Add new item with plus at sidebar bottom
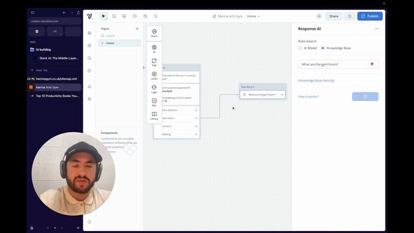This screenshot has height=233, width=414. pos(78,228)
